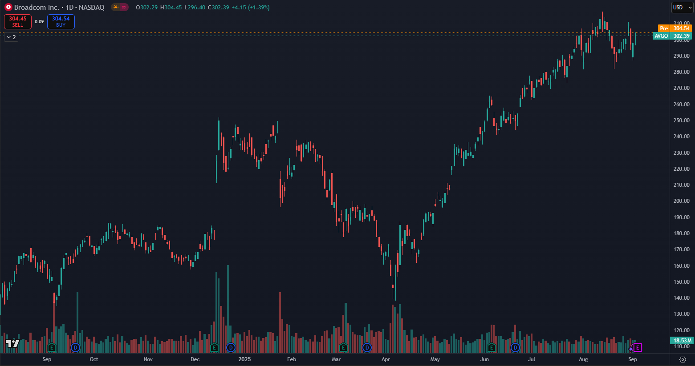Open the USD currency dropdown
Screen dimensions: 695x366
682,8
